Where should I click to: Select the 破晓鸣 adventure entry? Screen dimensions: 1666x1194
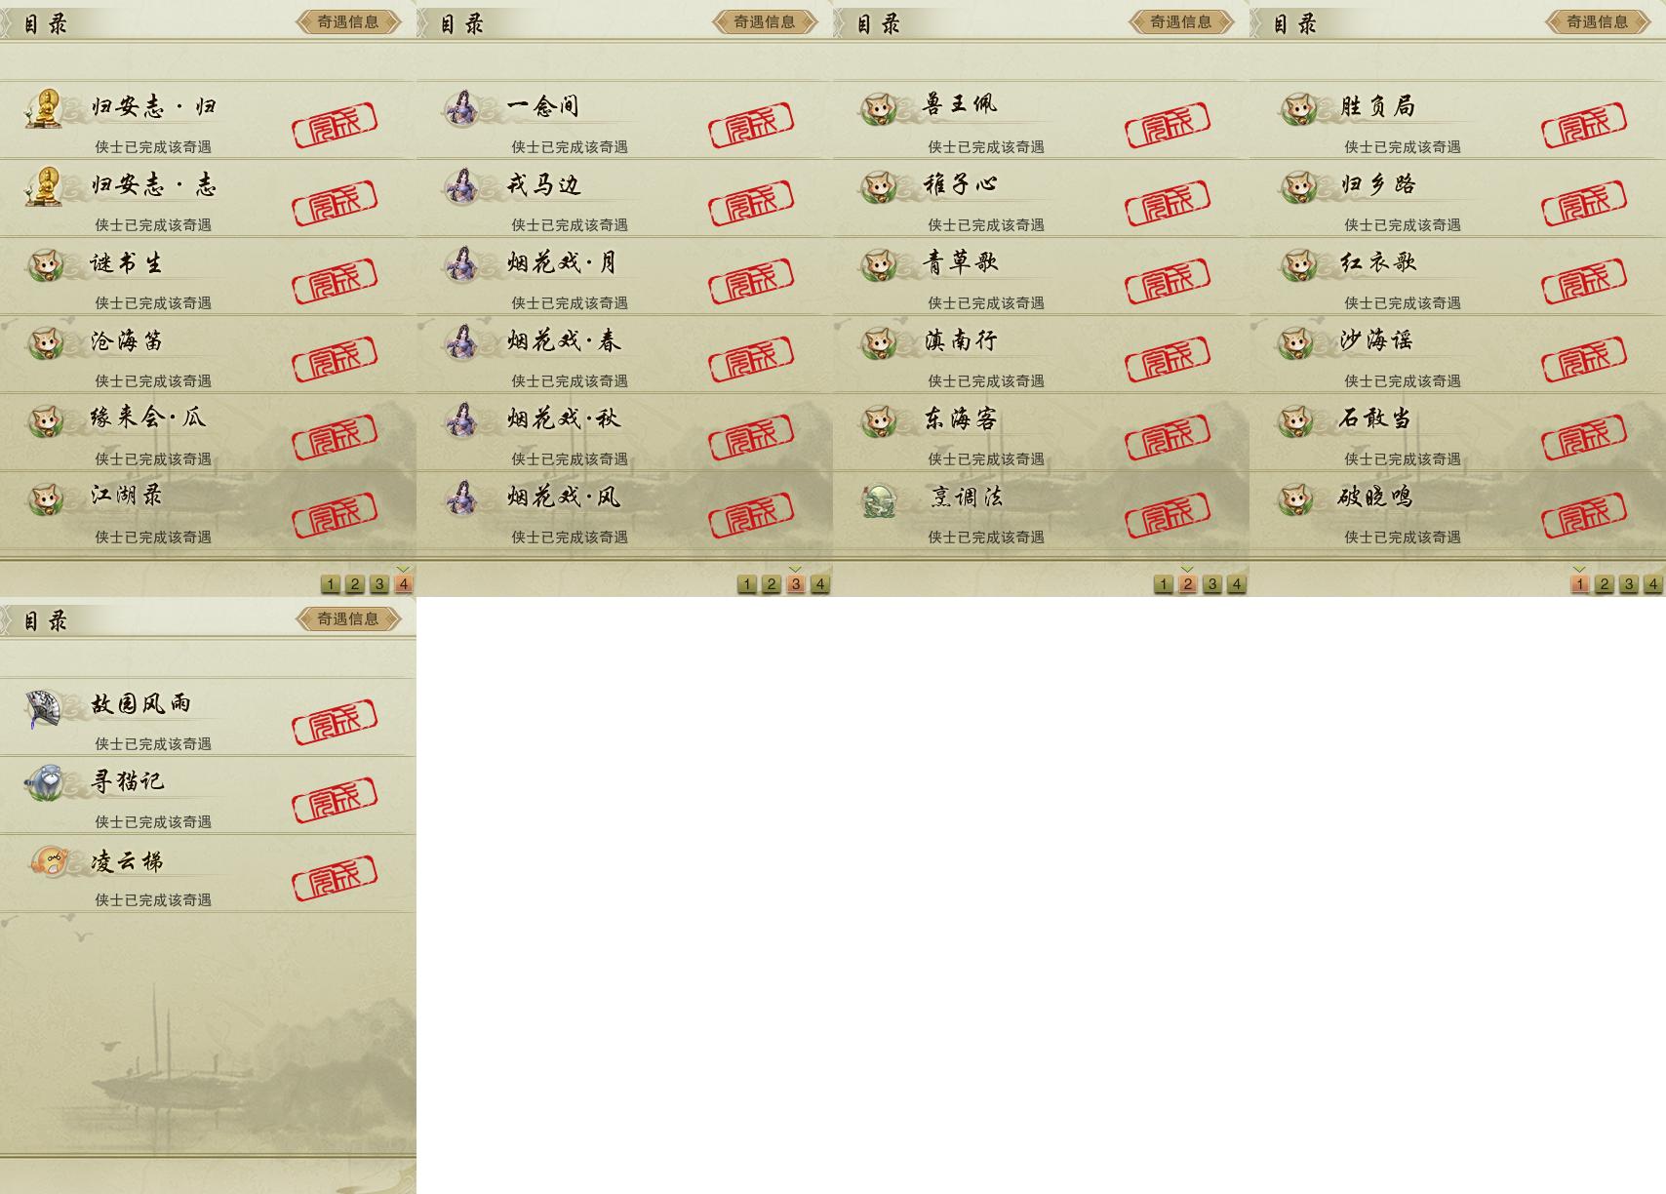click(1457, 510)
